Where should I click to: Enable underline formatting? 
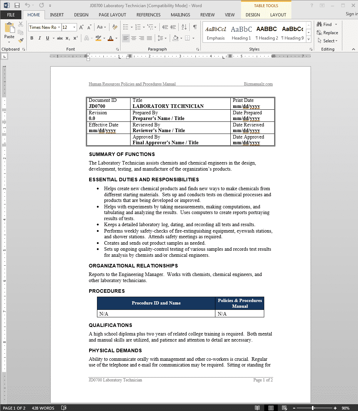pyautogui.click(x=46, y=38)
